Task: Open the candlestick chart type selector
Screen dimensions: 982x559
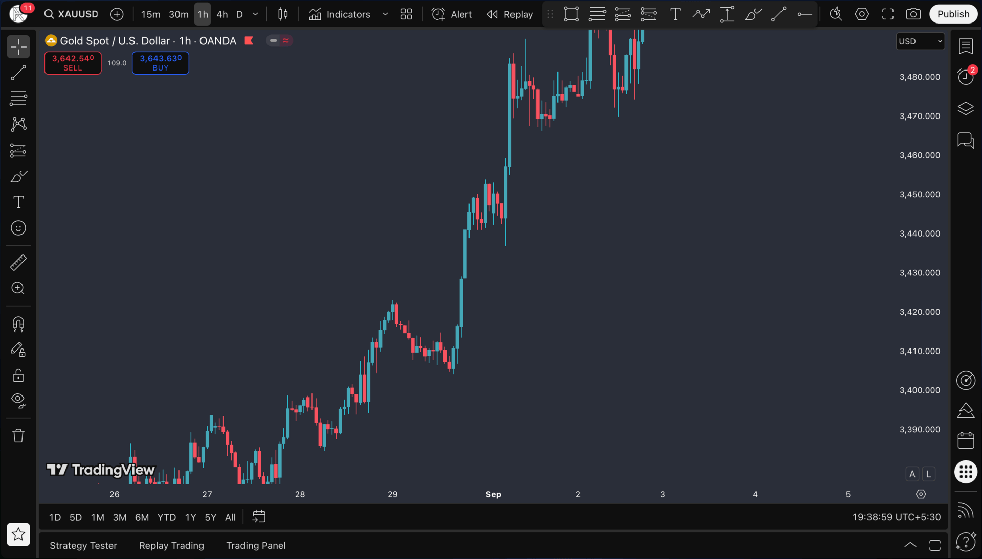Action: pos(283,14)
